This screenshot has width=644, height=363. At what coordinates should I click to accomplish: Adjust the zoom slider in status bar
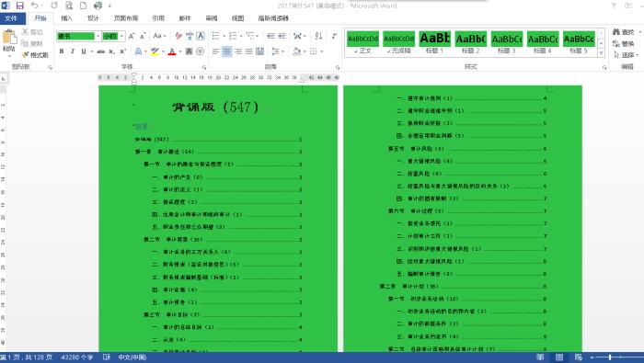tap(610, 357)
